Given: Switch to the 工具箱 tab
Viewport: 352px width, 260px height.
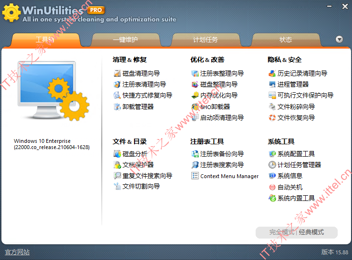Looking at the screenshot, I should (x=45, y=40).
